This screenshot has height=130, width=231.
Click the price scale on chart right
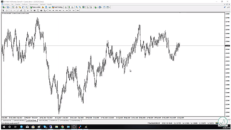[x=227, y=65]
